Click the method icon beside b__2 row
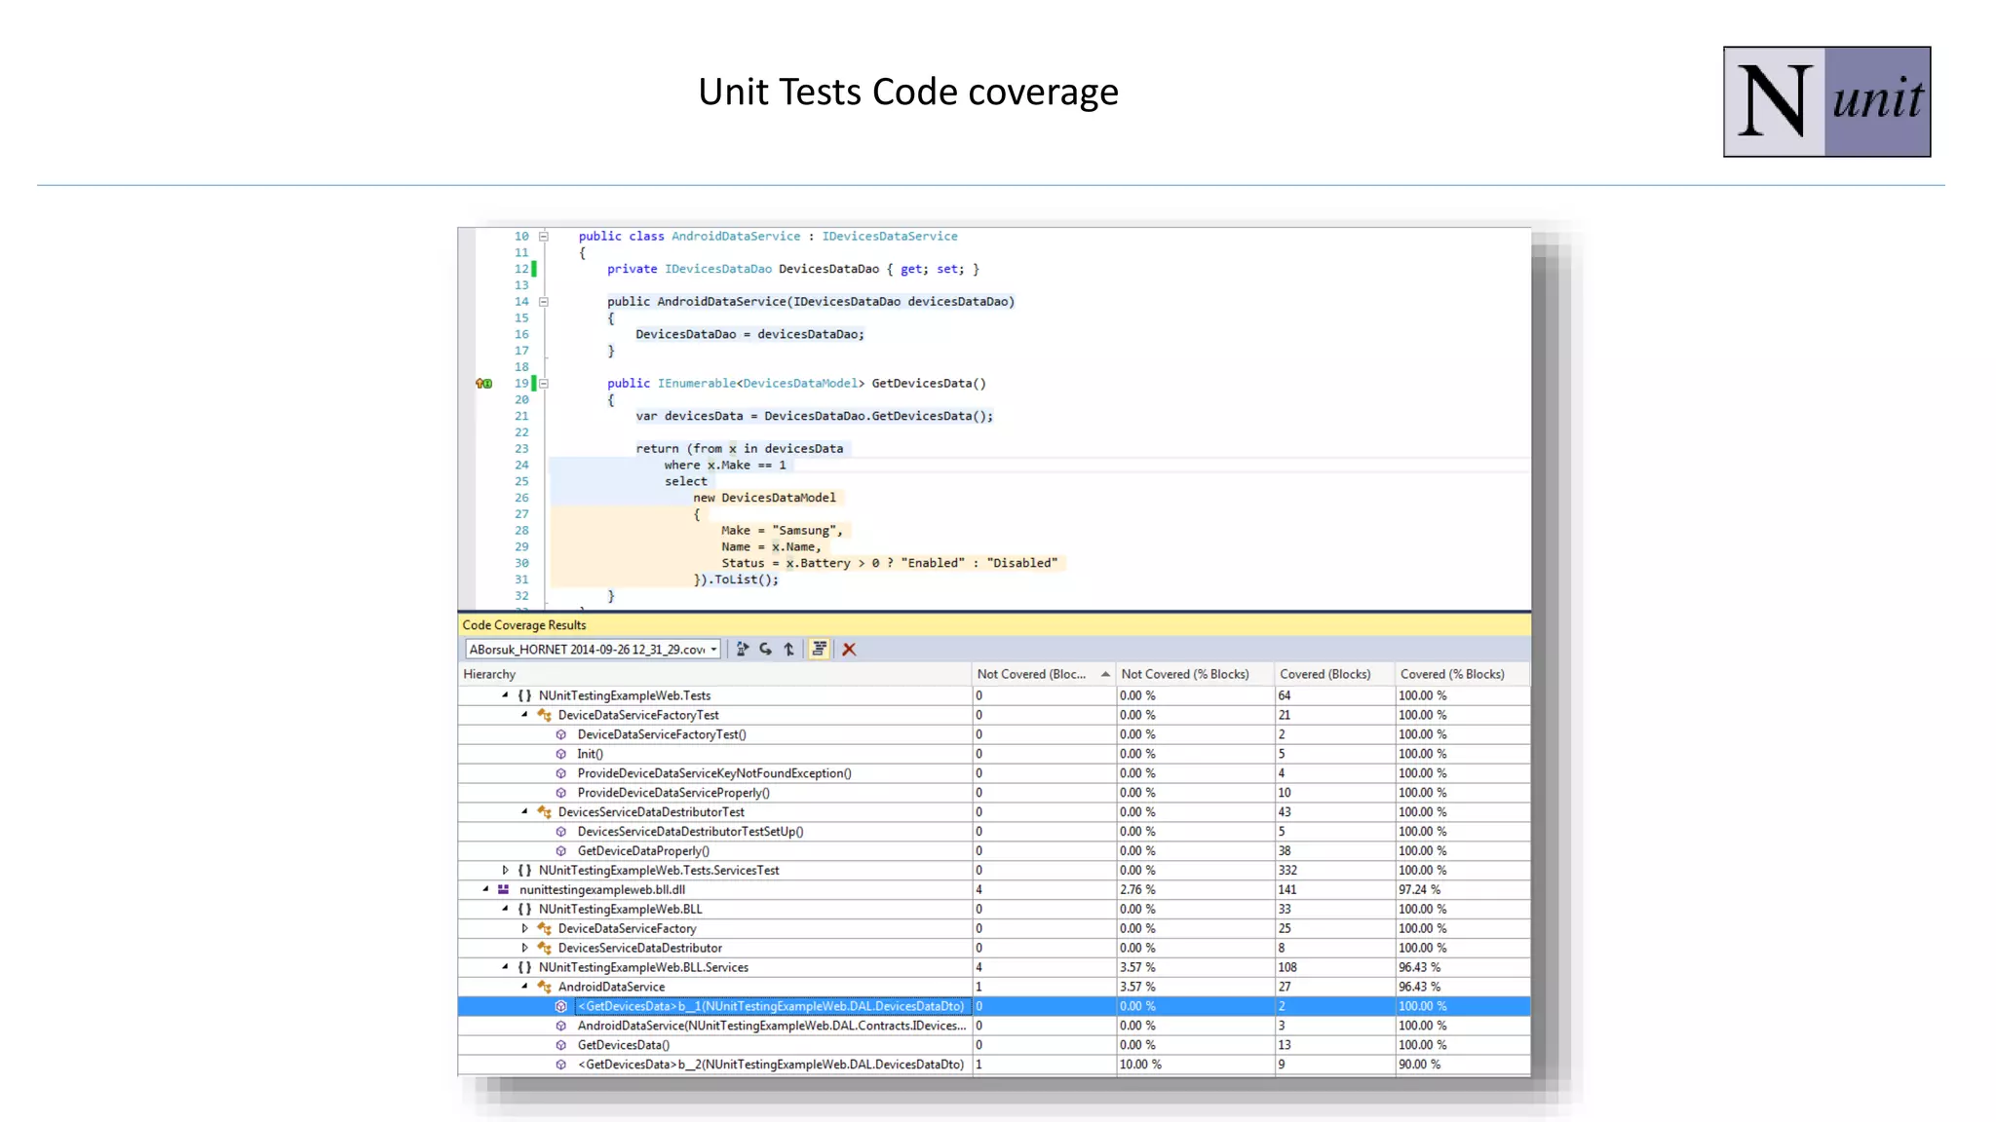The height and width of the screenshot is (1122, 1996). [561, 1065]
